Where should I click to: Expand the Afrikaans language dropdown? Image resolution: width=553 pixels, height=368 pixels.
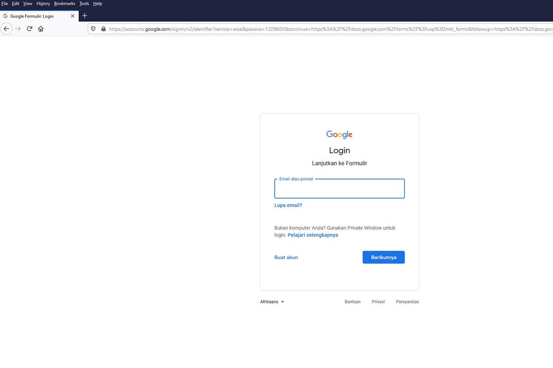coord(272,302)
